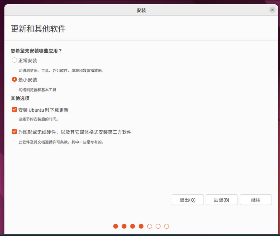280x236 pixels.
Task: Go back with 后退(B) button
Action: coord(222,200)
